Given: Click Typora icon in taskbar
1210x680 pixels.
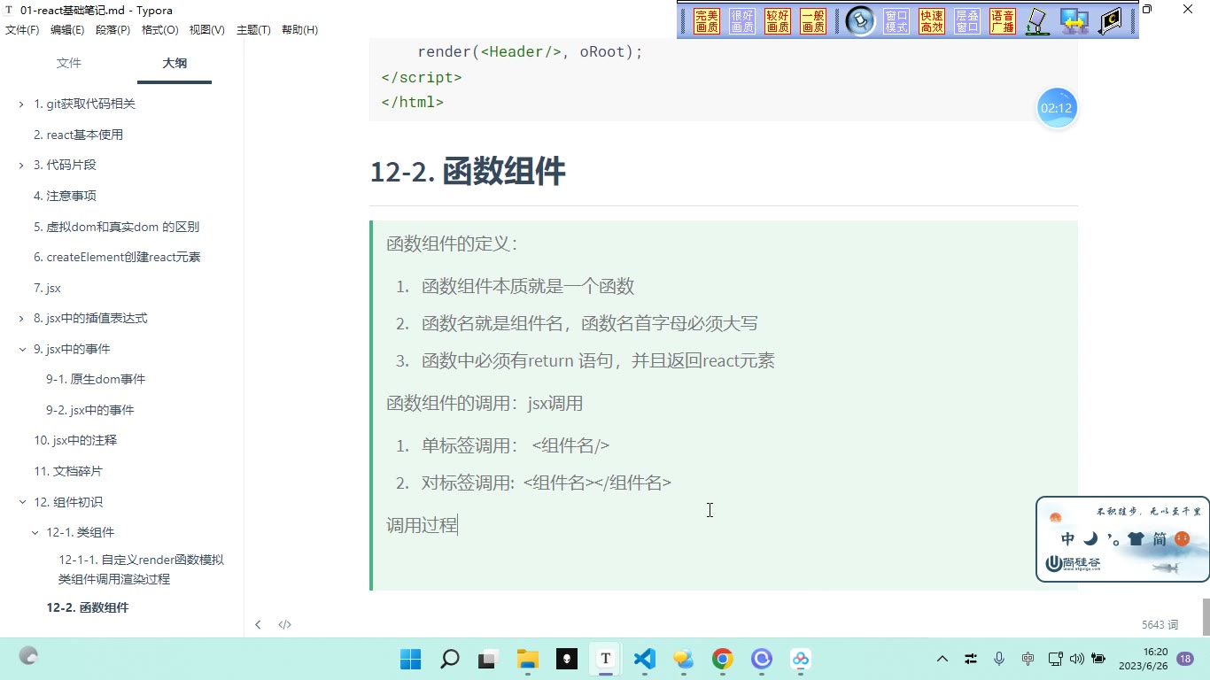Looking at the screenshot, I should click(606, 659).
